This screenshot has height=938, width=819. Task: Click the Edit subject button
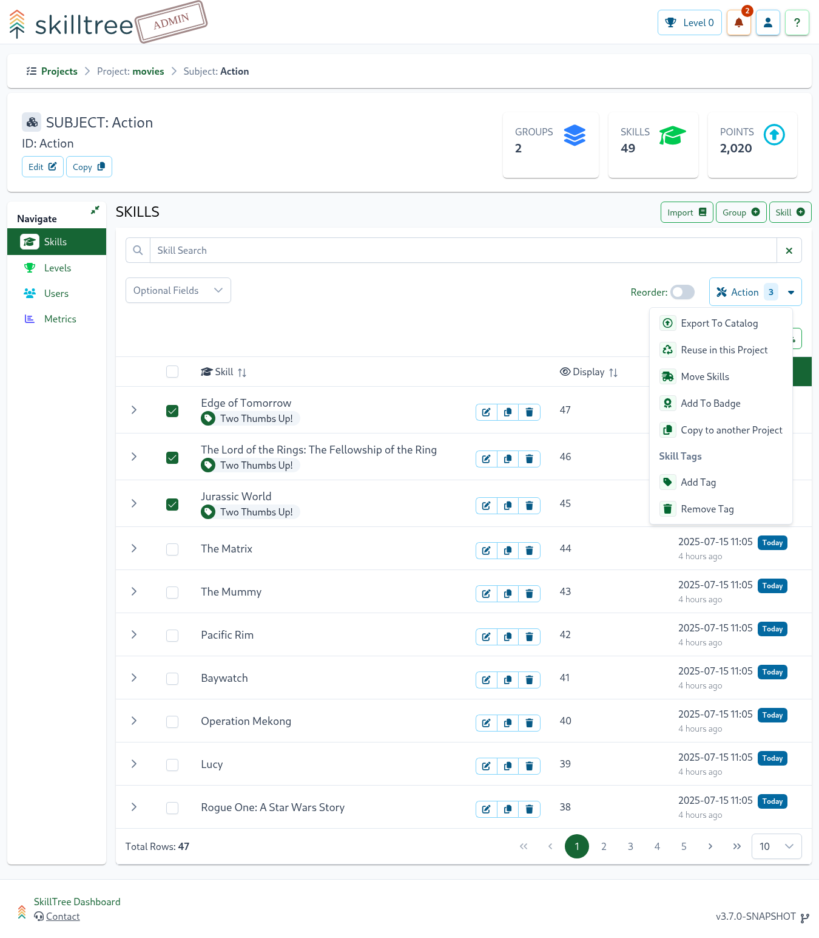click(42, 166)
